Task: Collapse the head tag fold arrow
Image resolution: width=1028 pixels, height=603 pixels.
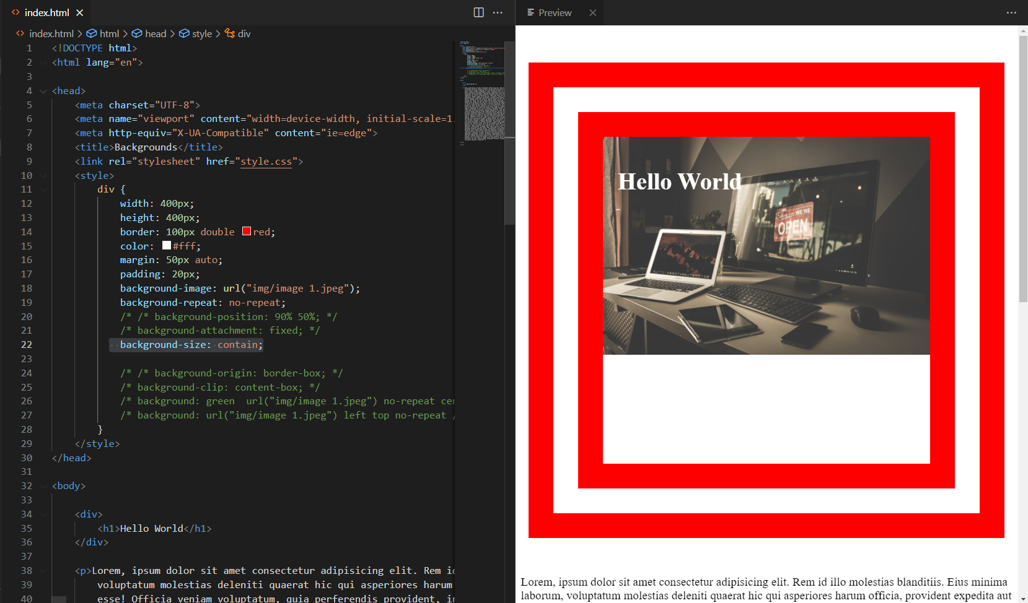Action: [43, 91]
